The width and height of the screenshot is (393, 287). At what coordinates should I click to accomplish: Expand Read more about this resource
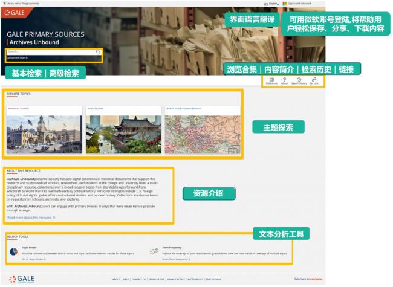click(x=31, y=217)
